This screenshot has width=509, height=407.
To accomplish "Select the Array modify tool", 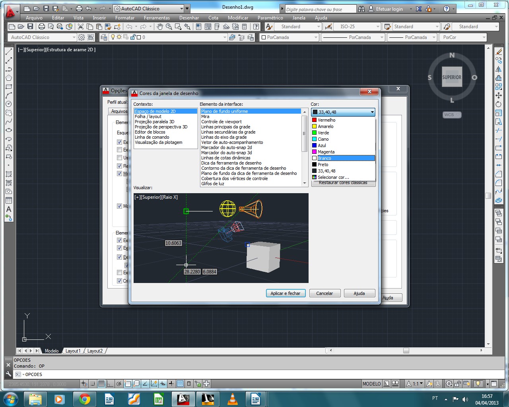I will 499,87.
